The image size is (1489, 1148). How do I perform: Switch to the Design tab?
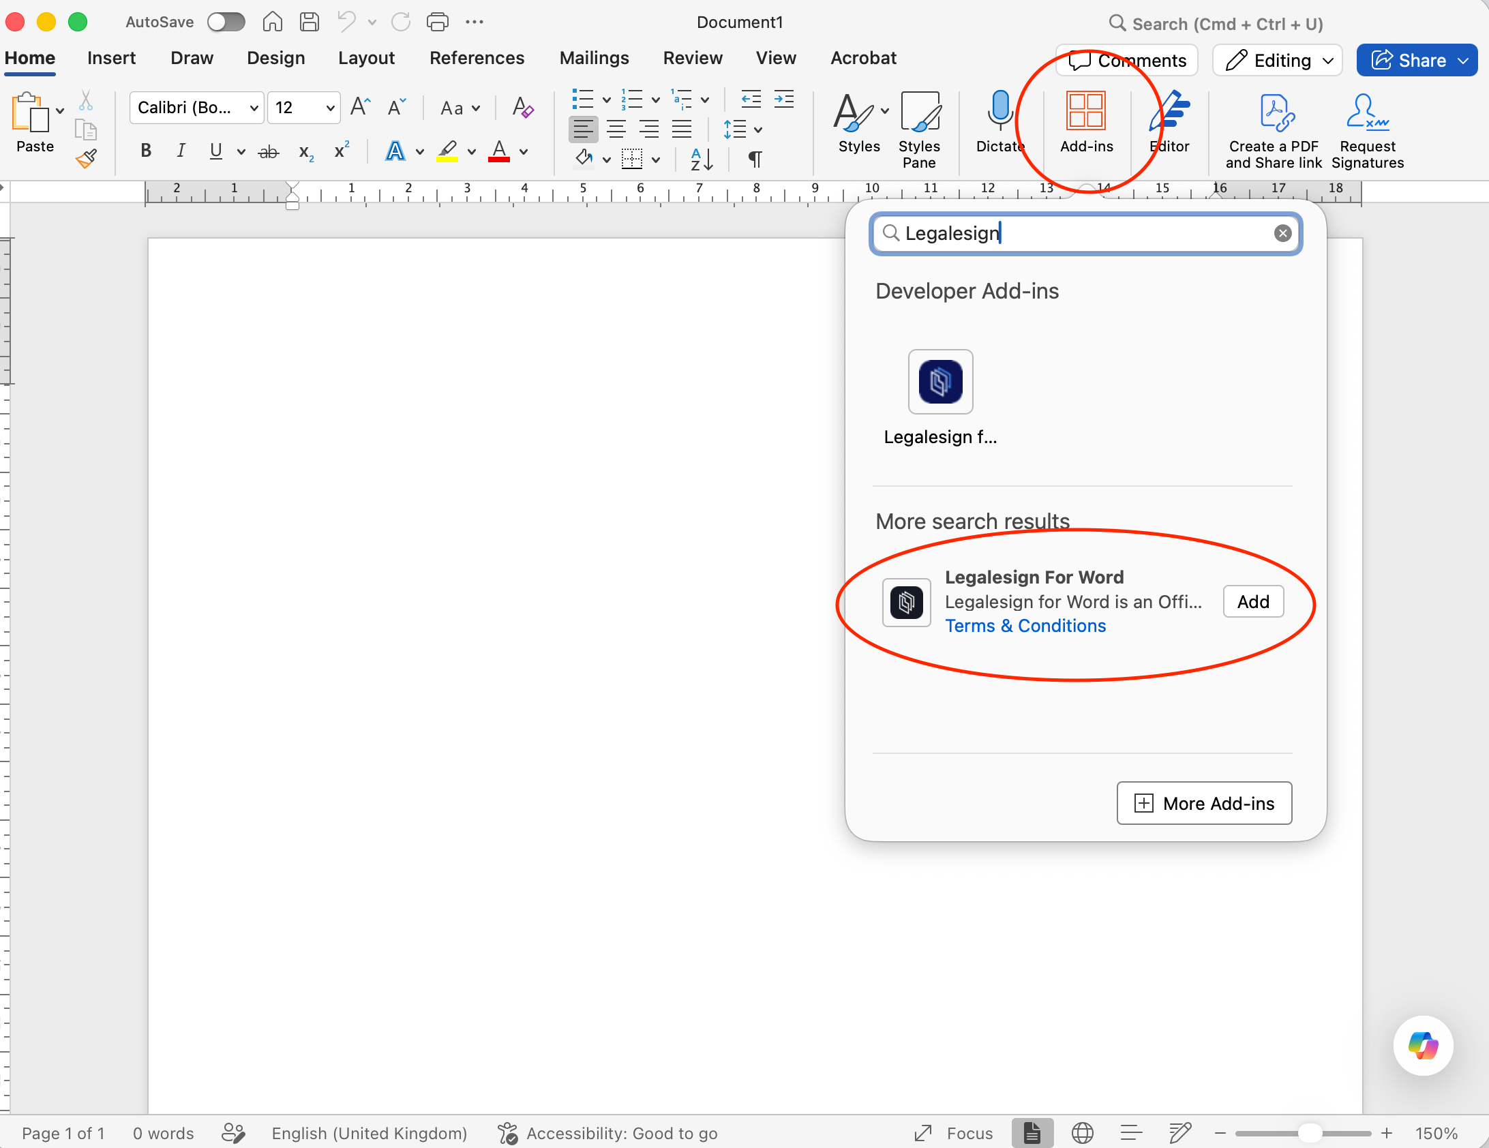click(275, 58)
